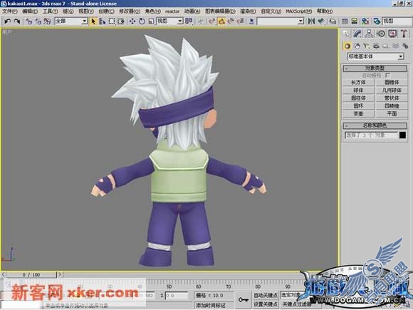
Task: Toggle the highlighted Angle Snap icon
Action: [x=221, y=21]
